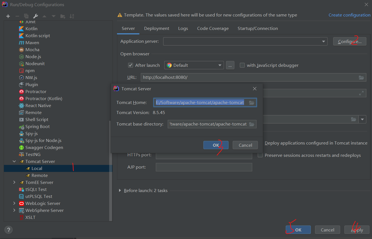372x239 pixels.
Task: Open the help question mark button
Action: point(8,230)
